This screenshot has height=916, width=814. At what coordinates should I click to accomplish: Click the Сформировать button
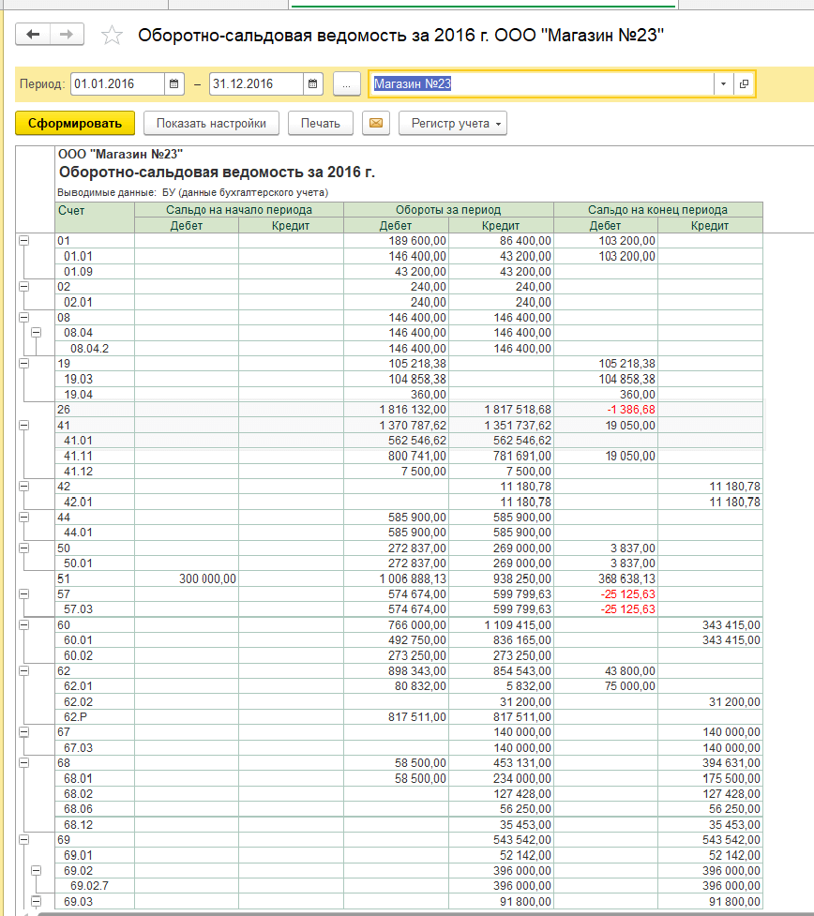(x=75, y=124)
